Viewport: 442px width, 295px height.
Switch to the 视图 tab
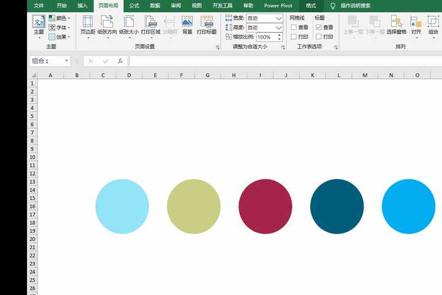(x=197, y=6)
